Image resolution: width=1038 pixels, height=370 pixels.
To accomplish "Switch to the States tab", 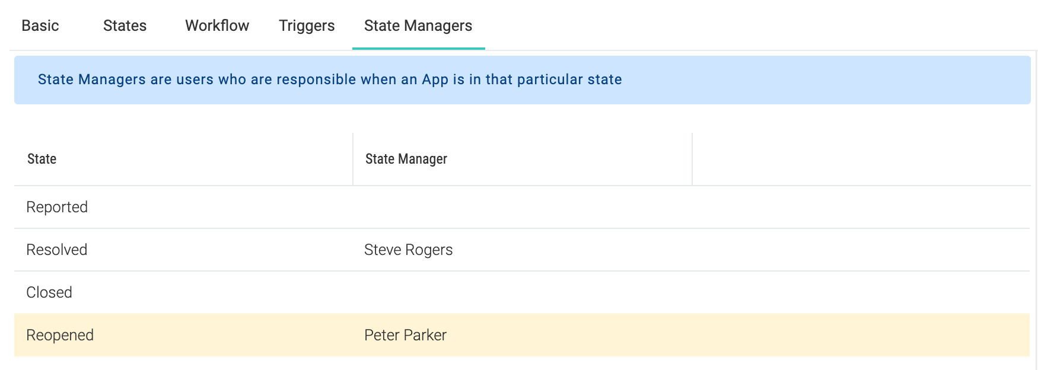I will (x=125, y=25).
